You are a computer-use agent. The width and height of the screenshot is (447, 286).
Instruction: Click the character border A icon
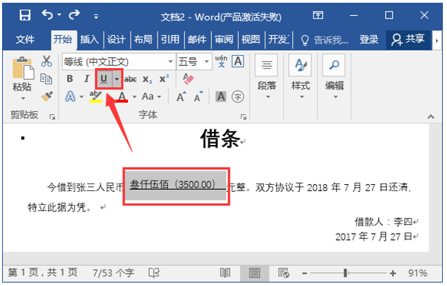pyautogui.click(x=238, y=61)
